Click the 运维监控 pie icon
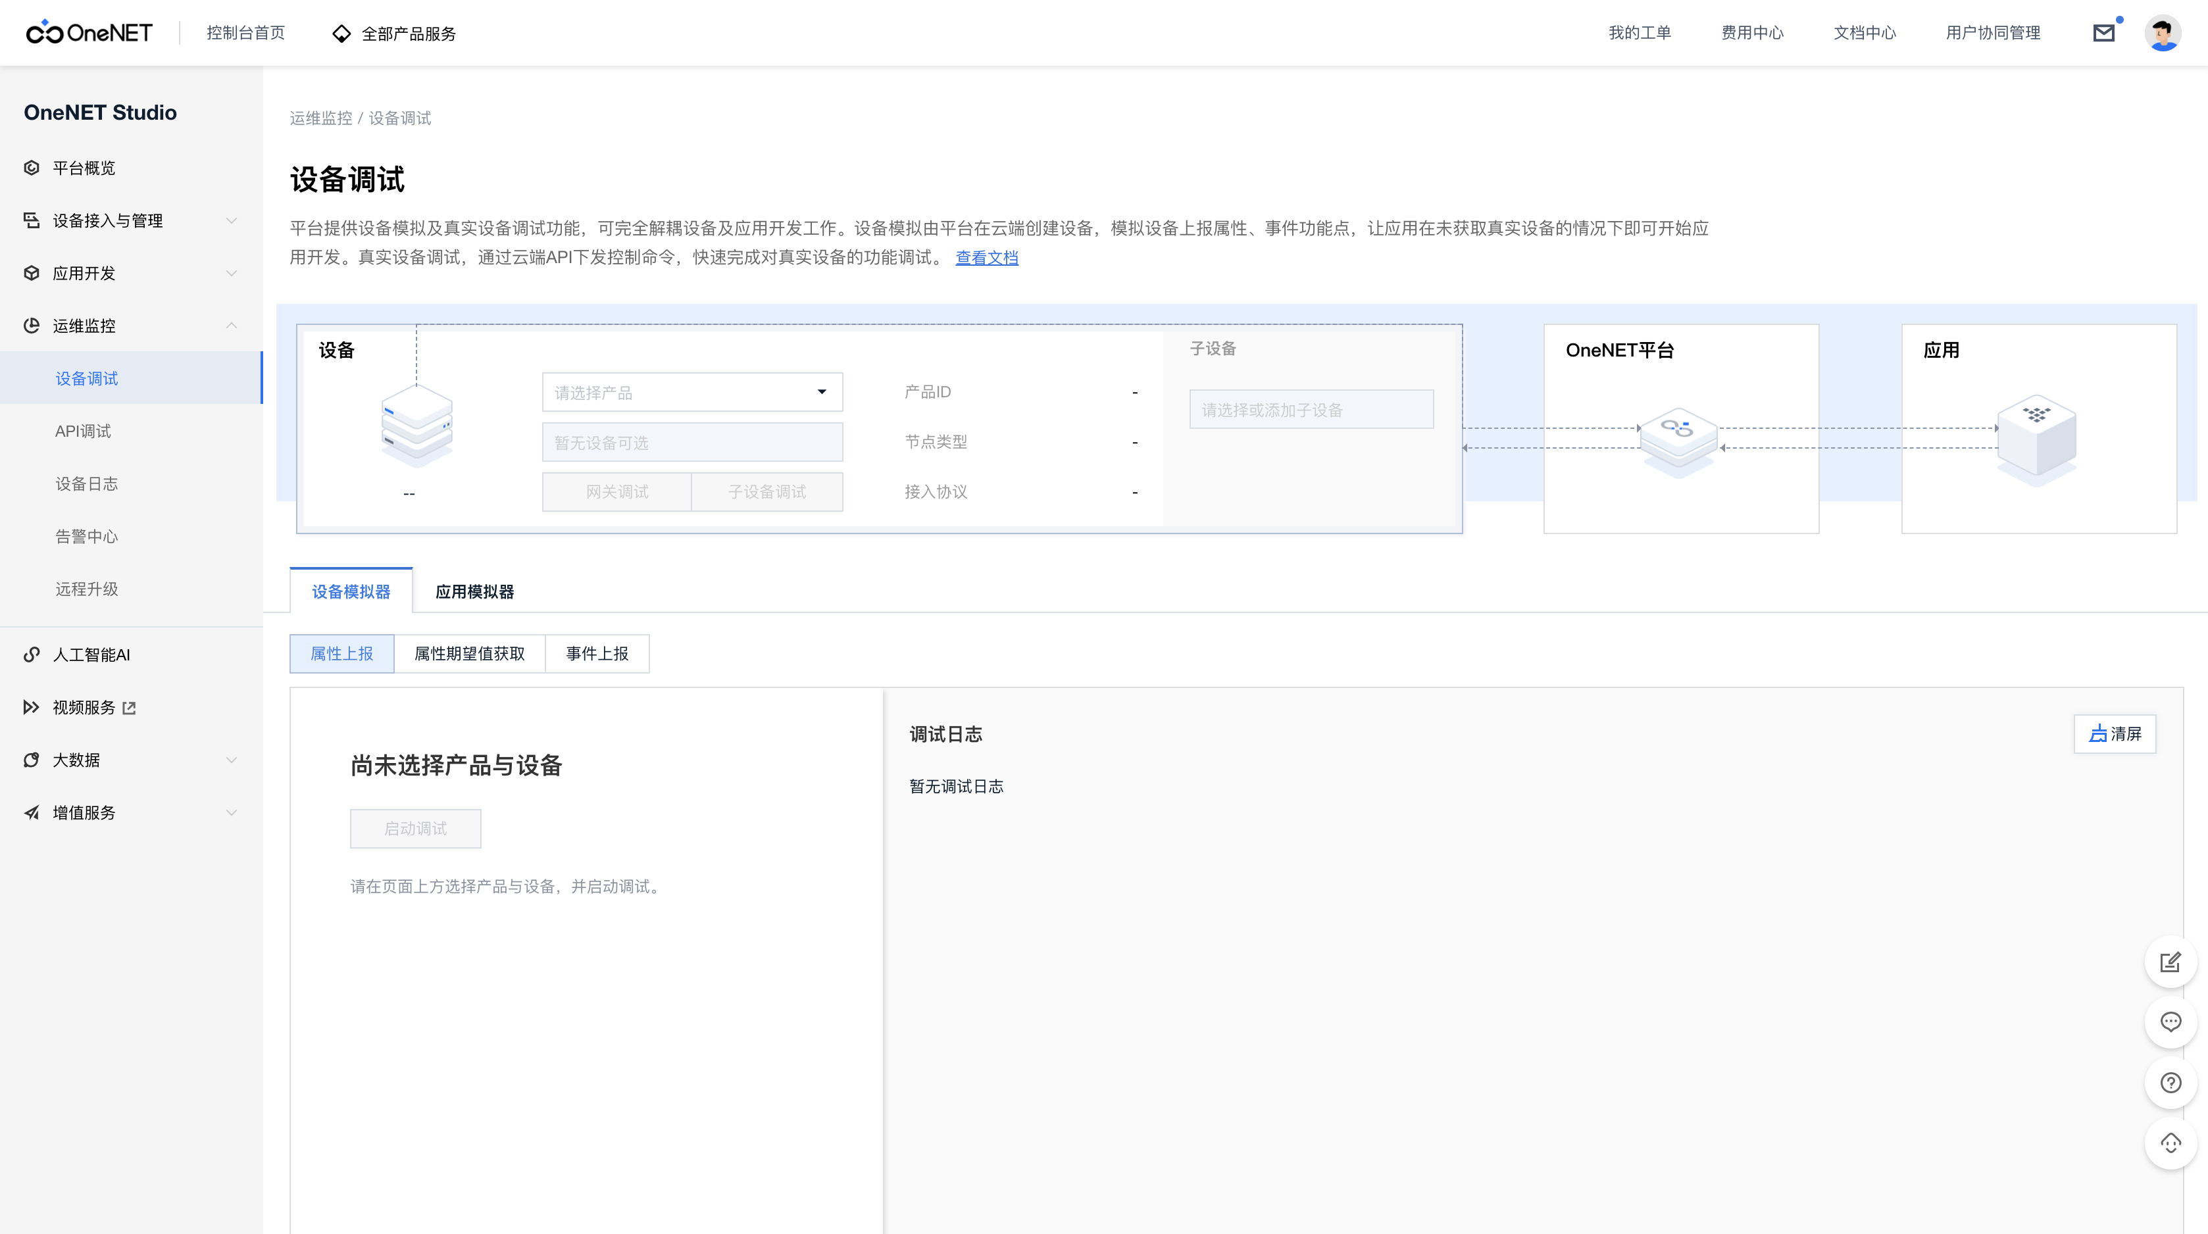This screenshot has height=1234, width=2208. [x=32, y=326]
